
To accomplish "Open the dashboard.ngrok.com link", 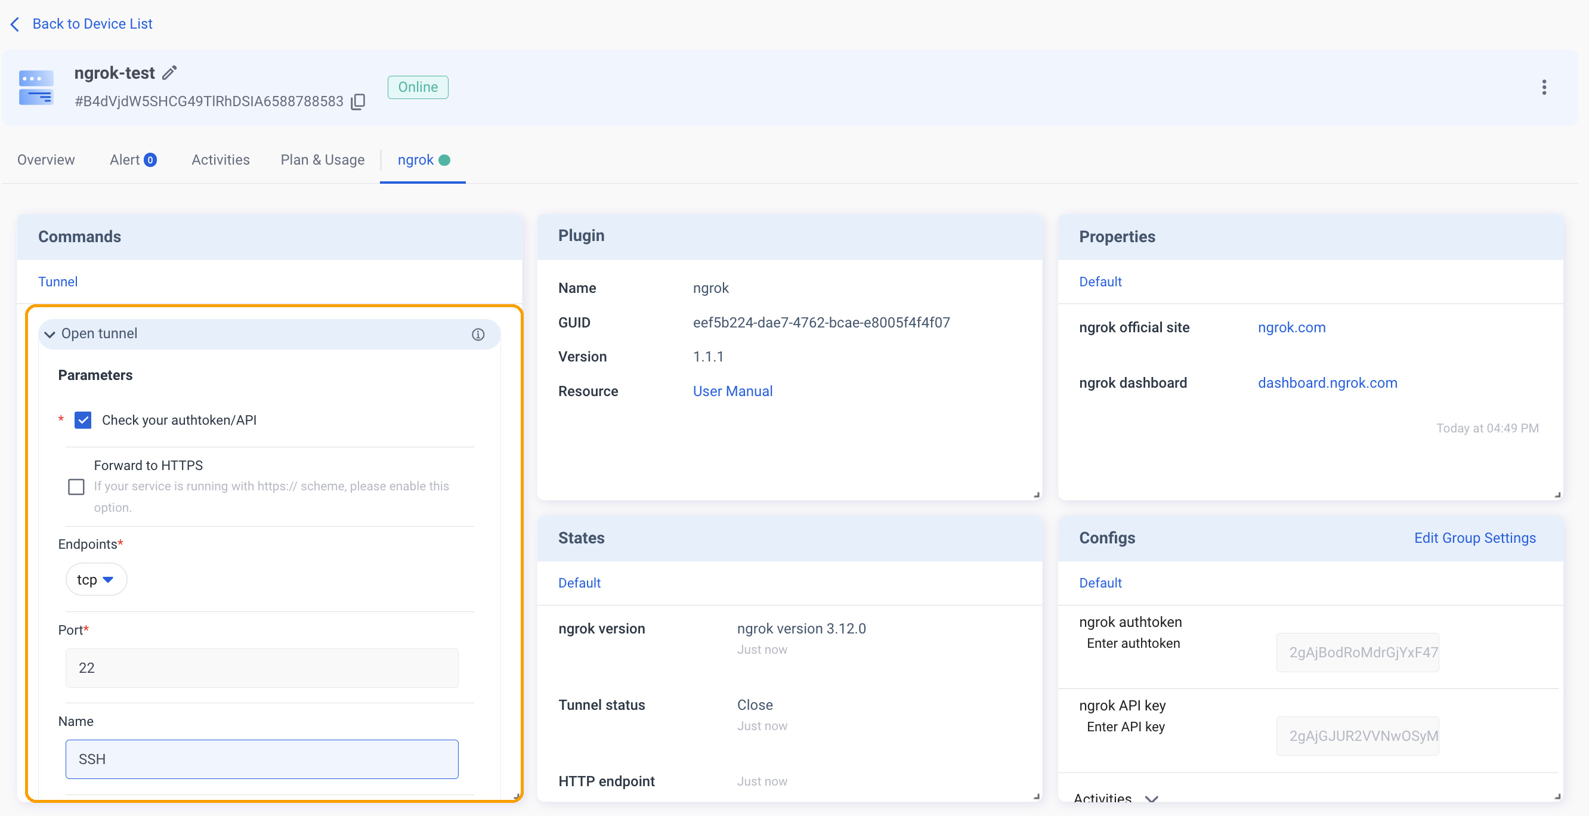I will [x=1328, y=383].
